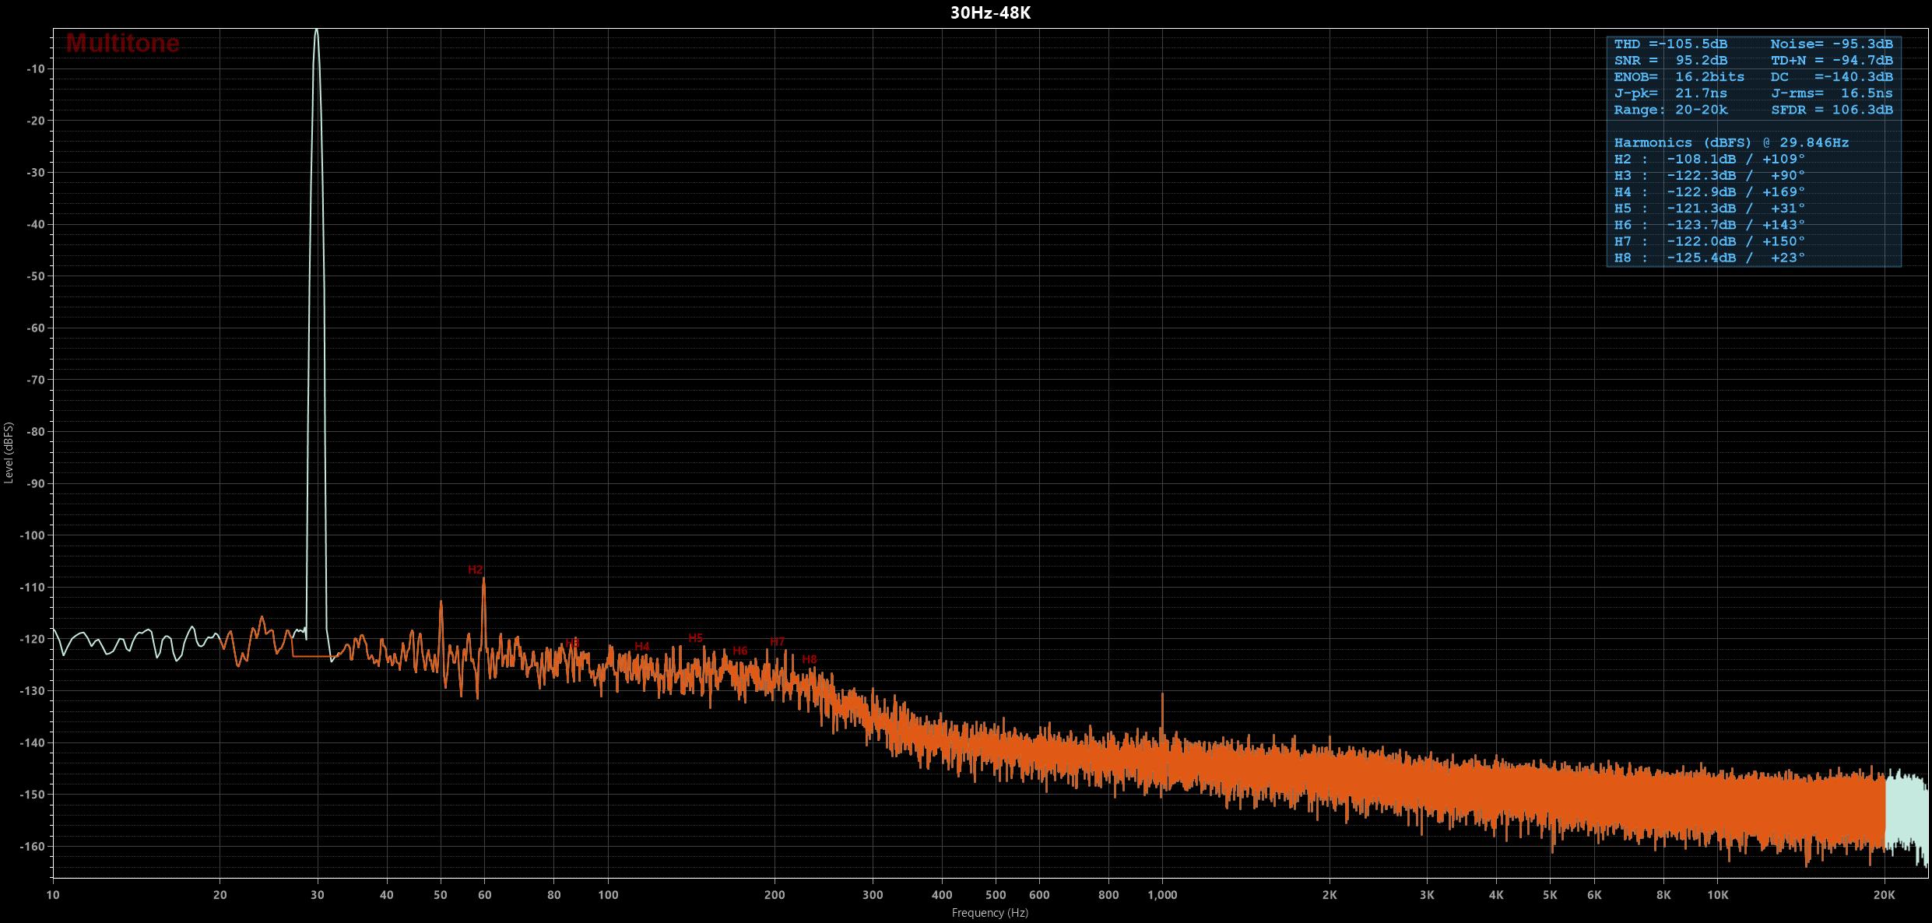Viewport: 1932px width, 923px height.
Task: Click the red H6 marker on the spectrum
Action: (739, 651)
